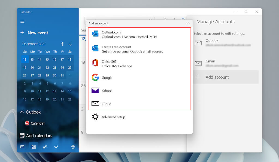This screenshot has width=279, height=162.
Task: Choose Outlook.com account type
Action: [139, 35]
